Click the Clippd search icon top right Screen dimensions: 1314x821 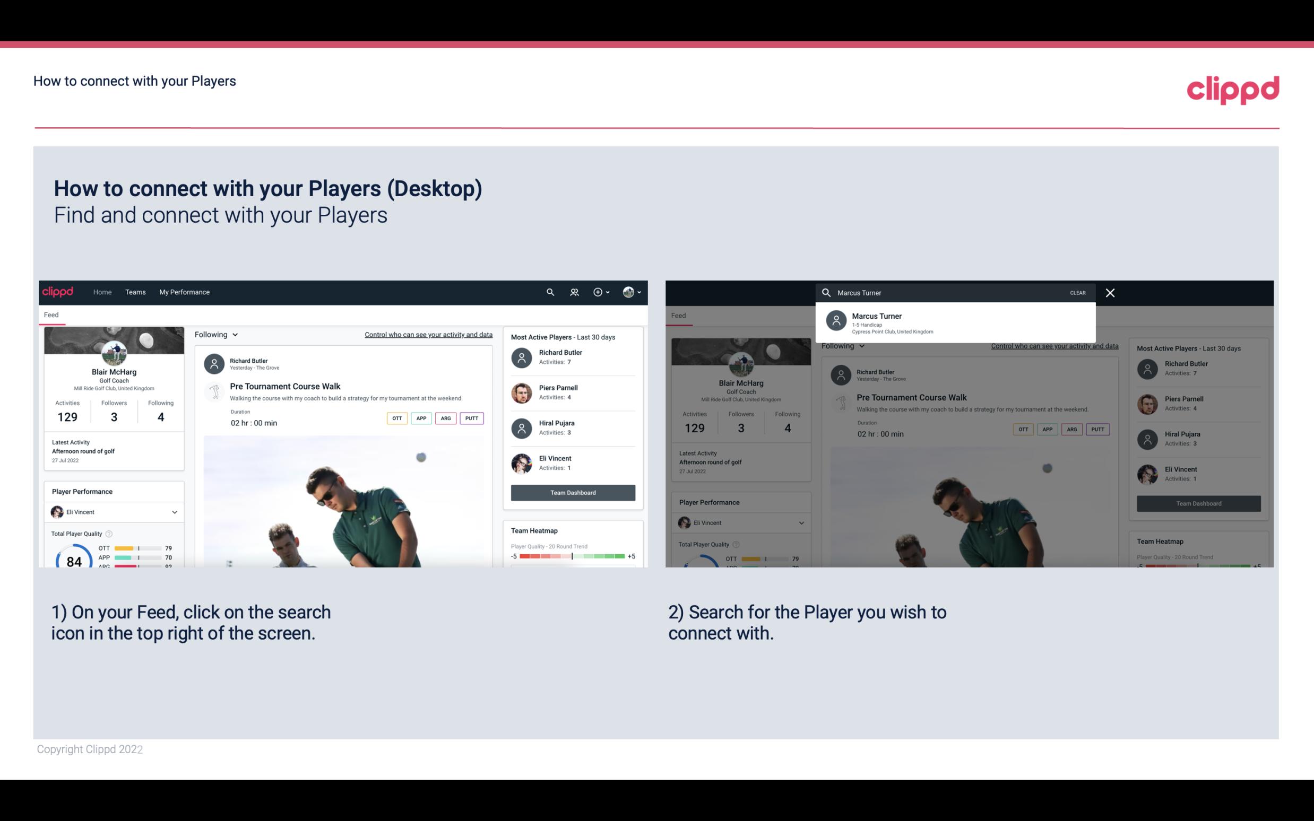[x=550, y=291]
